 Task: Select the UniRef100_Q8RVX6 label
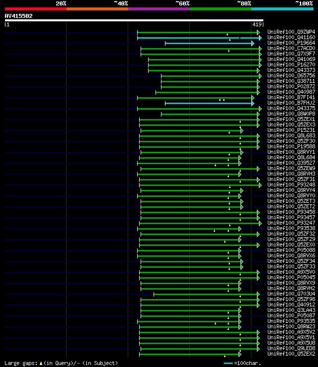[x=291, y=255]
